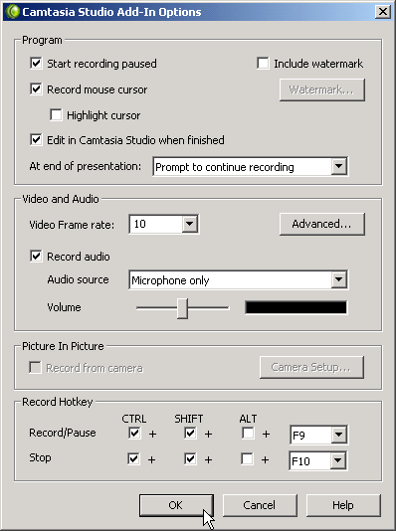396x531 pixels.
Task: Enable the Highlight cursor option
Action: 56,114
